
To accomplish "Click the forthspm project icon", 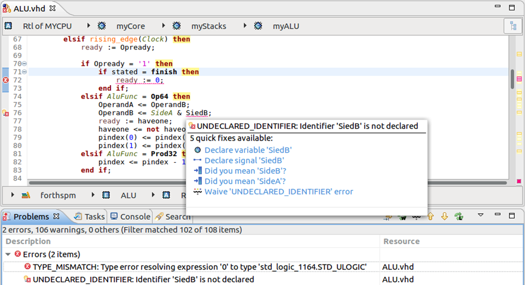I will (26, 195).
